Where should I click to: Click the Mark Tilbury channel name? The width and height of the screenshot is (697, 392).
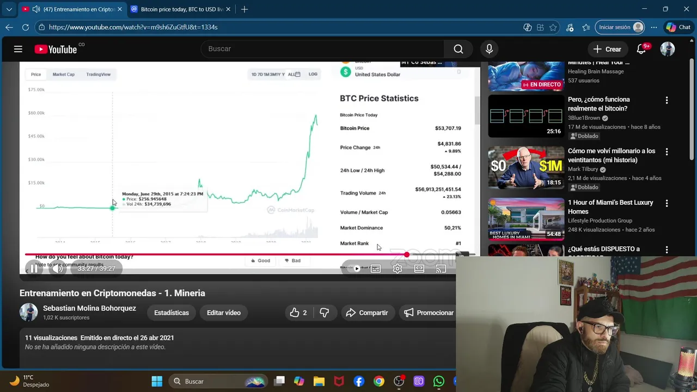tap(583, 169)
